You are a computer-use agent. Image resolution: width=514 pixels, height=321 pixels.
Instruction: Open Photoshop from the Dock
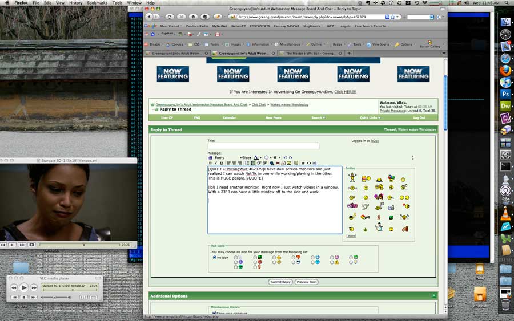[x=505, y=94]
